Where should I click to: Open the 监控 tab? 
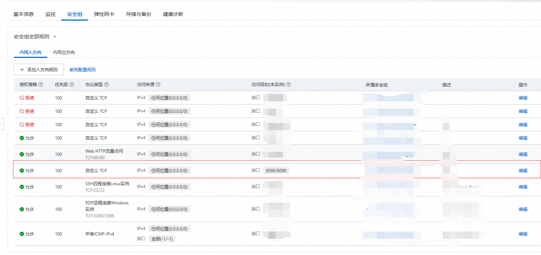point(50,14)
